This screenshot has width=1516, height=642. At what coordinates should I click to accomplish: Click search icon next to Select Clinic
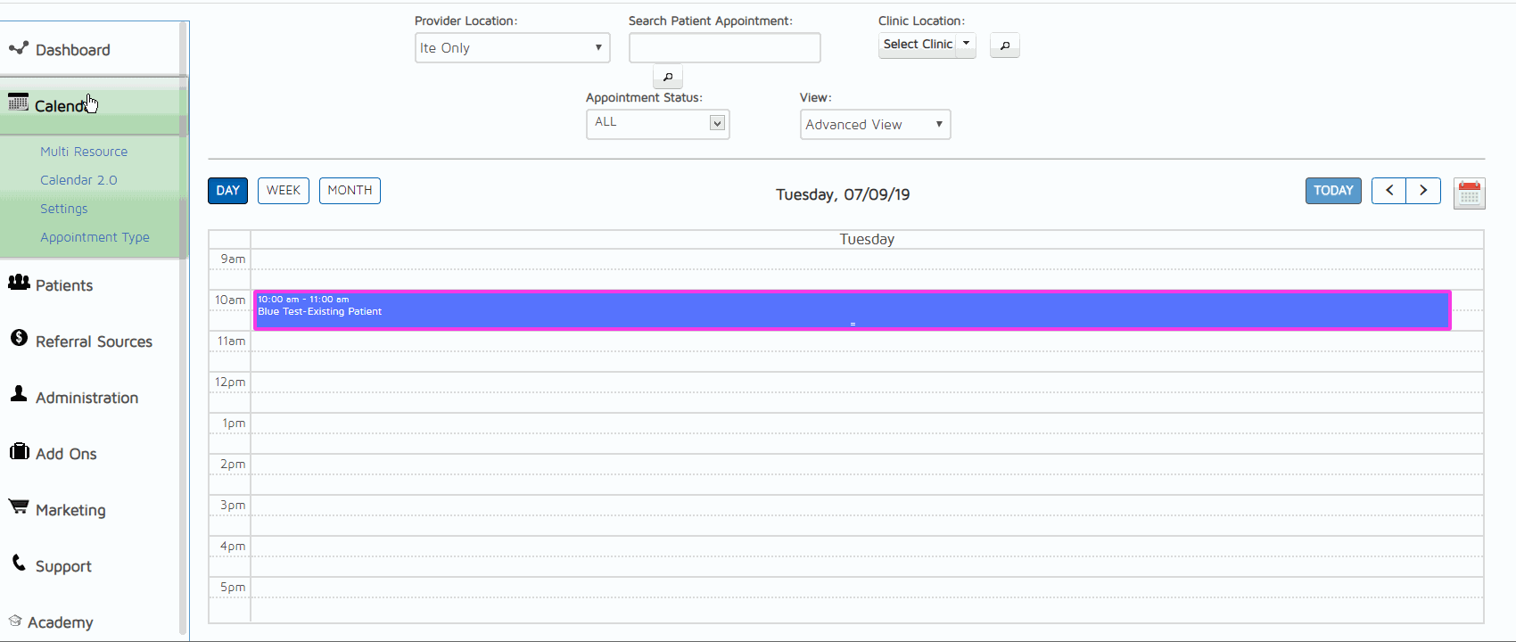[1004, 45]
